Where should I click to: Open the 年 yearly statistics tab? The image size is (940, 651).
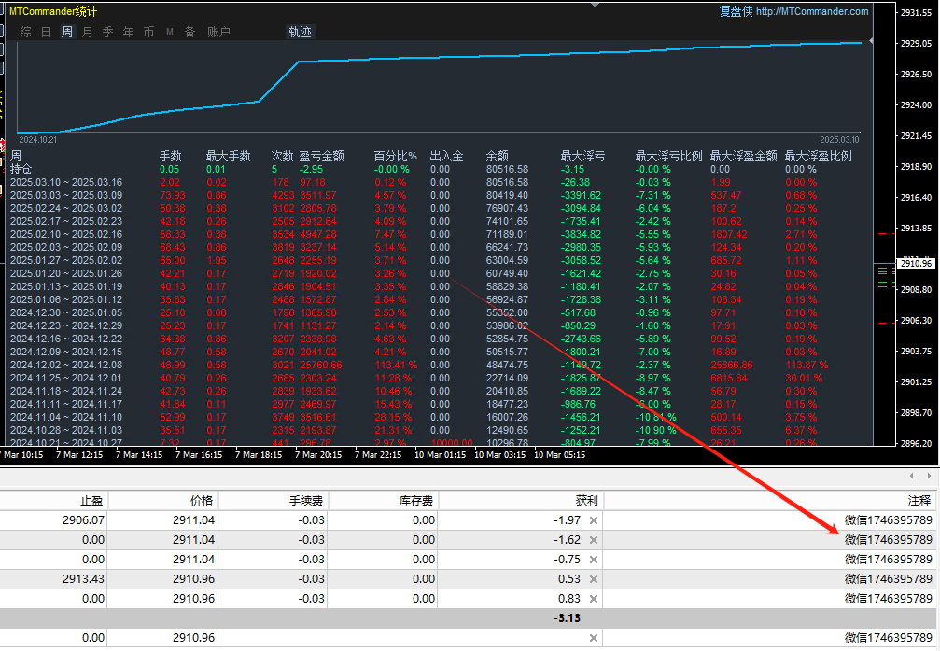point(128,32)
